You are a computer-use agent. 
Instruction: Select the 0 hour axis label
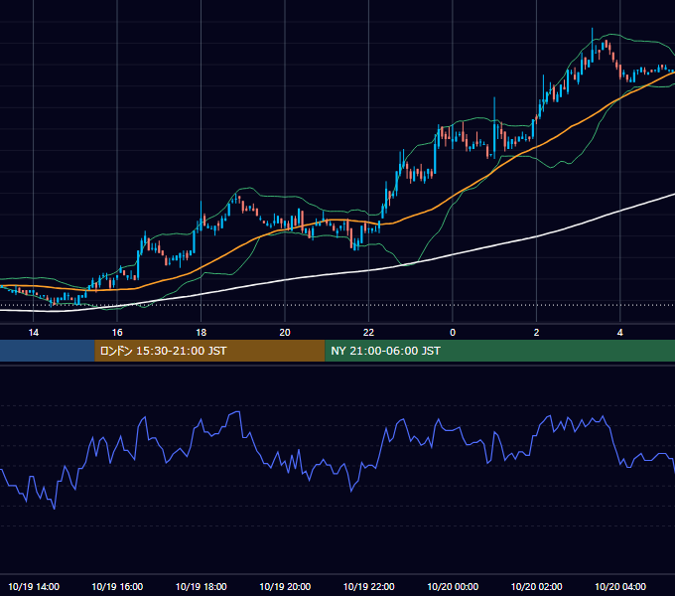pyautogui.click(x=453, y=333)
